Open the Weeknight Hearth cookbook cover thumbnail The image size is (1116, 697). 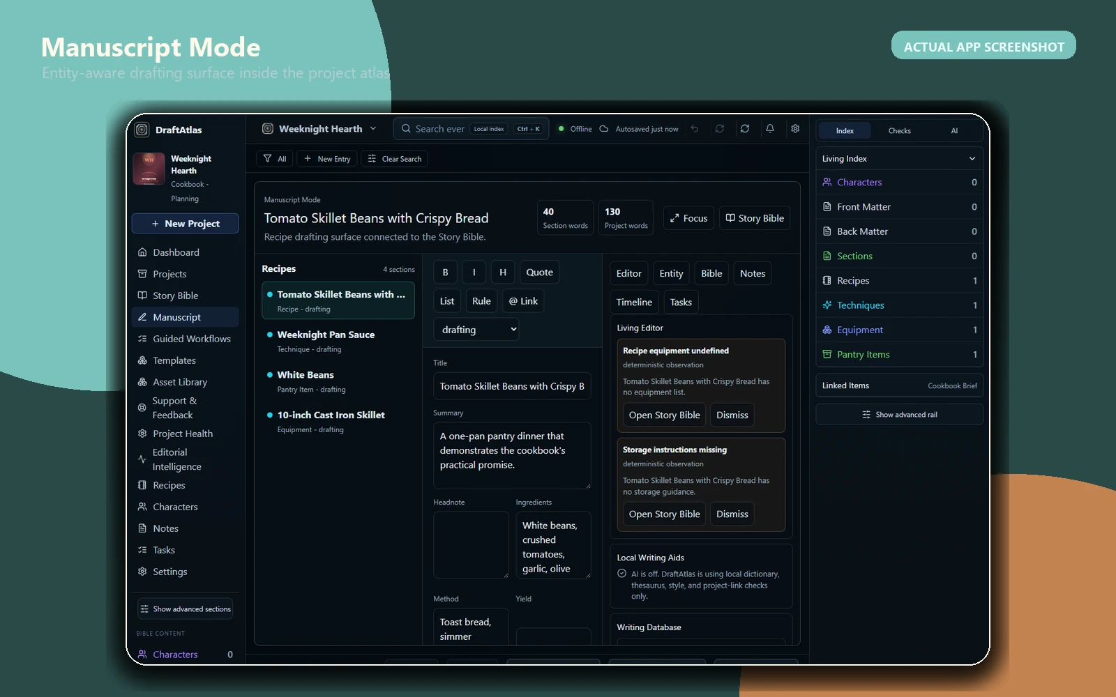[x=149, y=169]
